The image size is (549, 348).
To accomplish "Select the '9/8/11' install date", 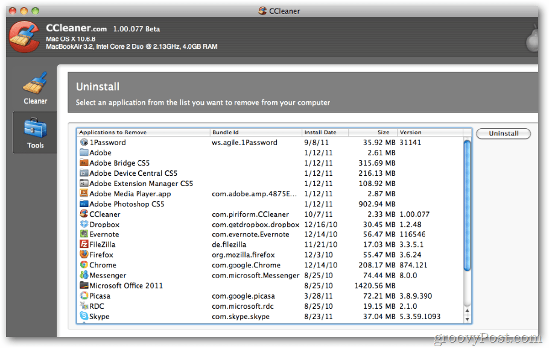I will (x=317, y=143).
